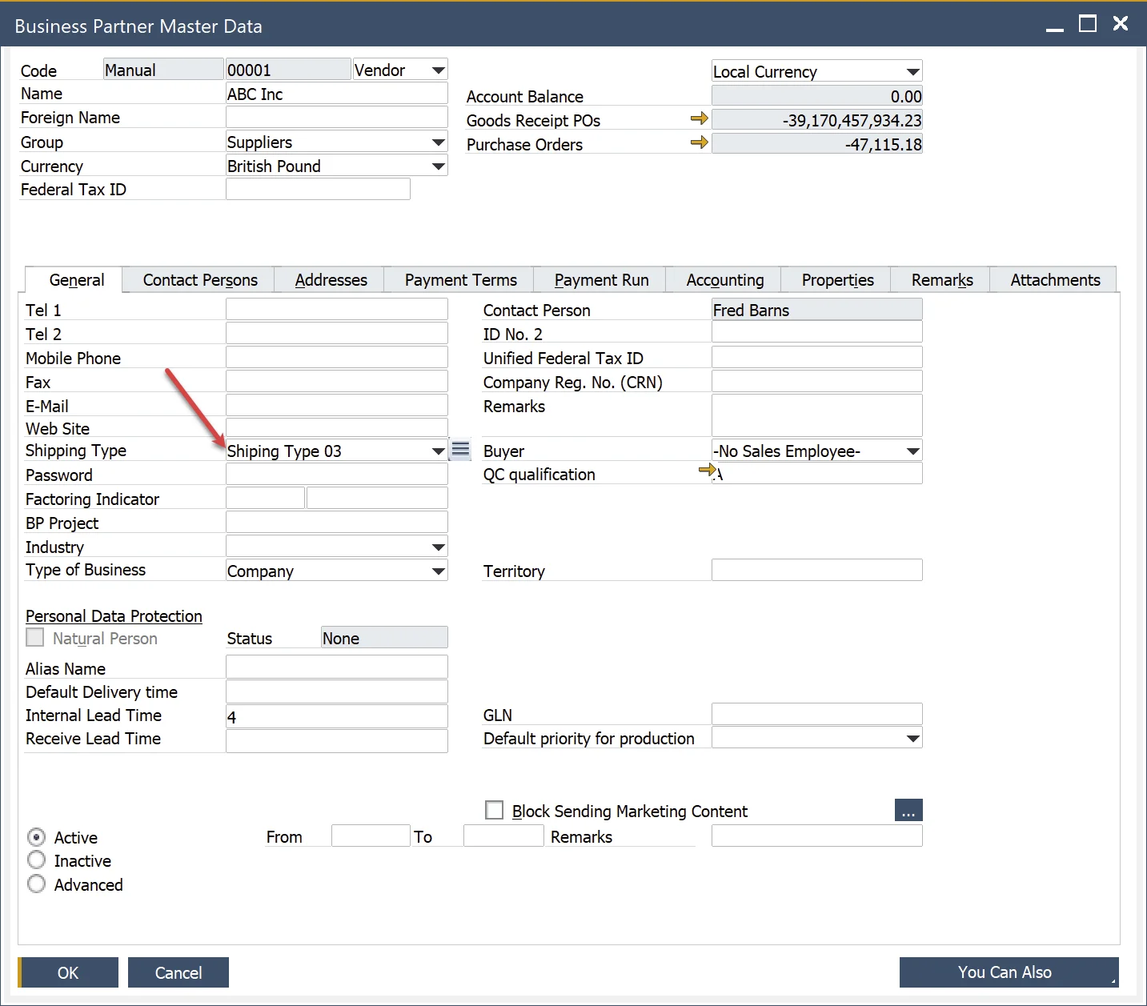This screenshot has width=1147, height=1006.
Task: Open the You Can Also menu button
Action: coord(1009,972)
